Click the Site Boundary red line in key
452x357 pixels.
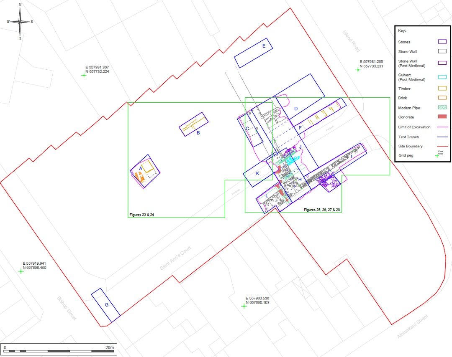tap(442, 146)
